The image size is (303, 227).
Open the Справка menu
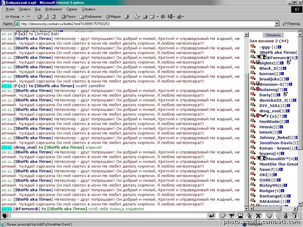click(88, 9)
